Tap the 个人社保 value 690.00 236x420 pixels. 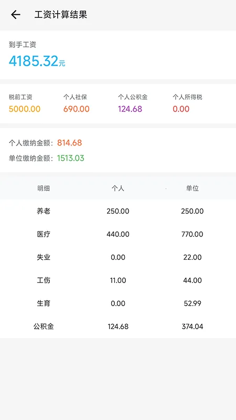(77, 109)
